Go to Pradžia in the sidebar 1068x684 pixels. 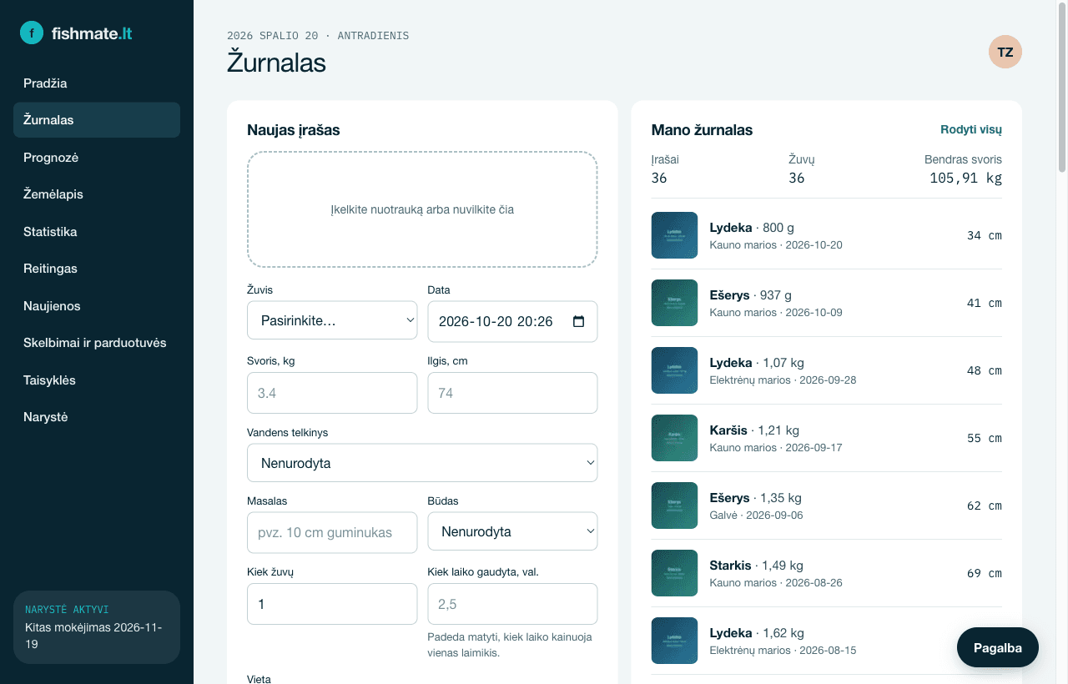[97, 83]
